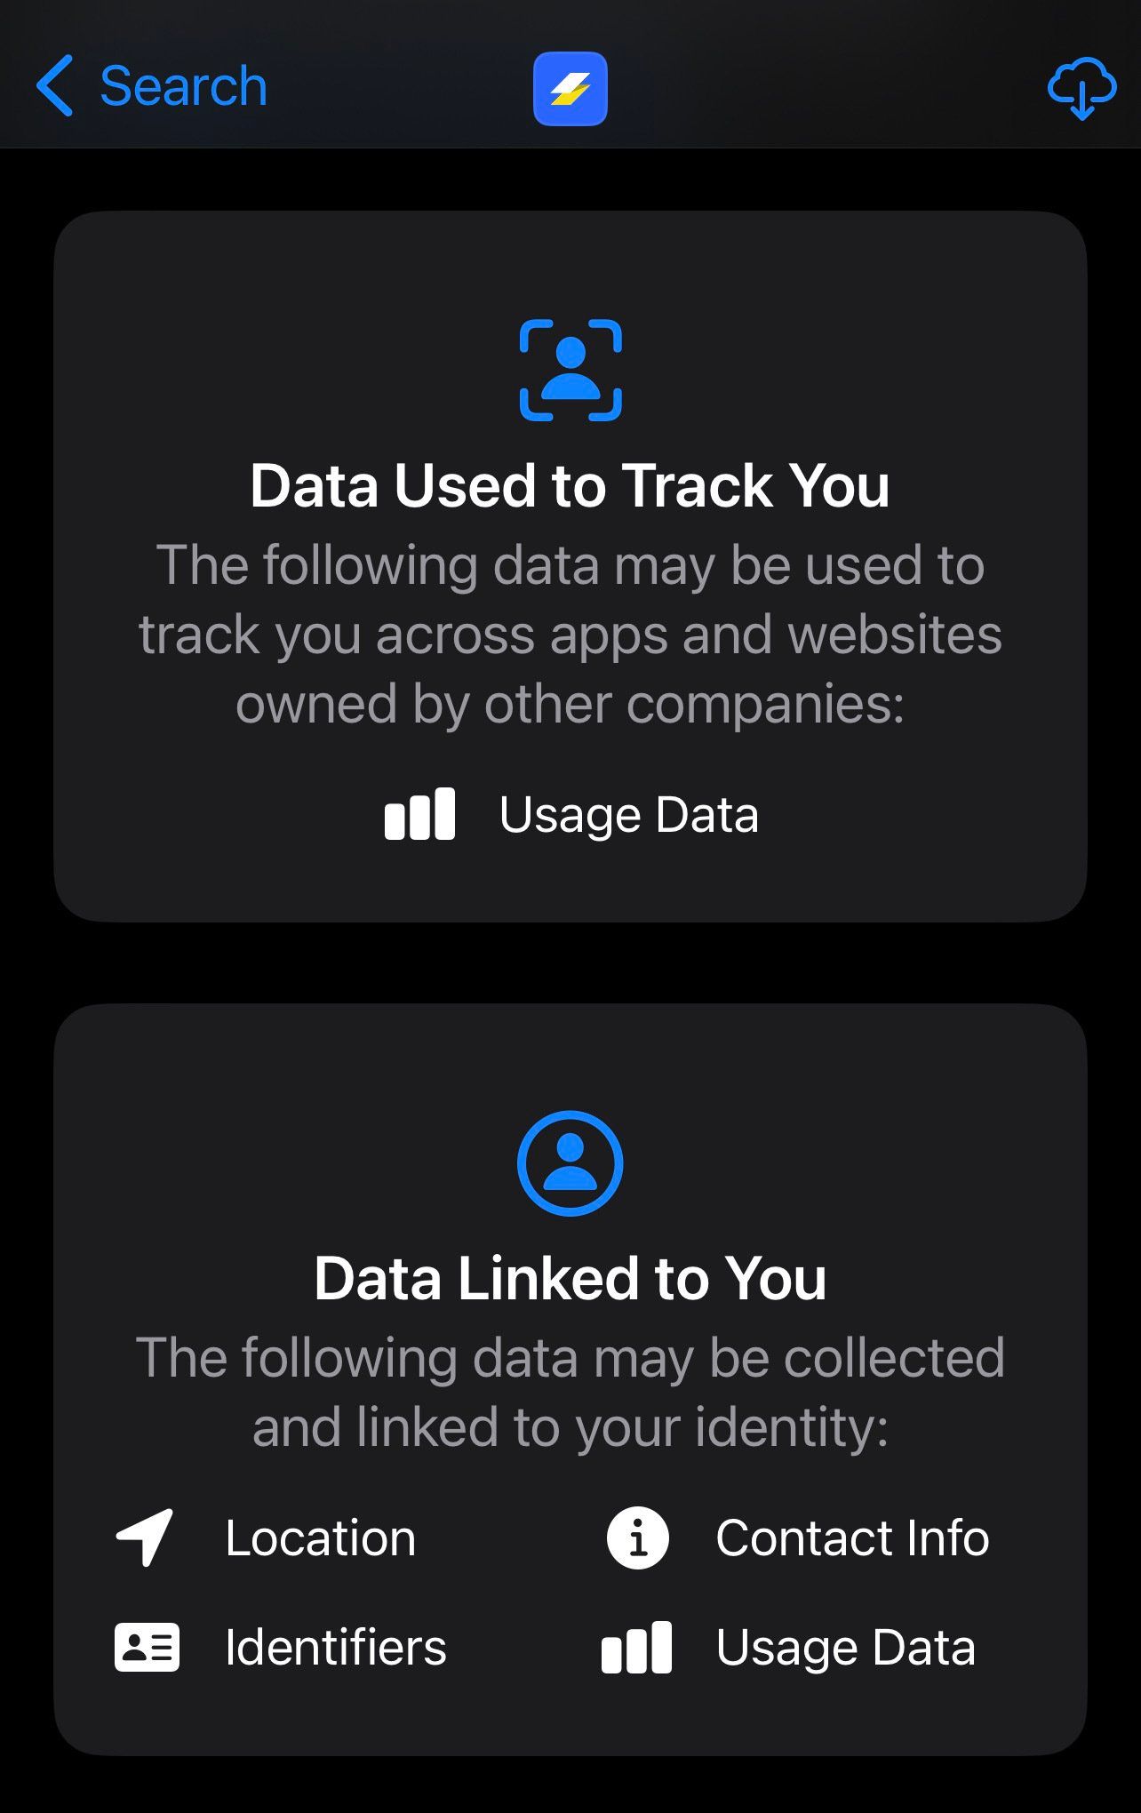The image size is (1141, 1813).
Task: Tap the linked identity description text
Action: coord(570,1392)
